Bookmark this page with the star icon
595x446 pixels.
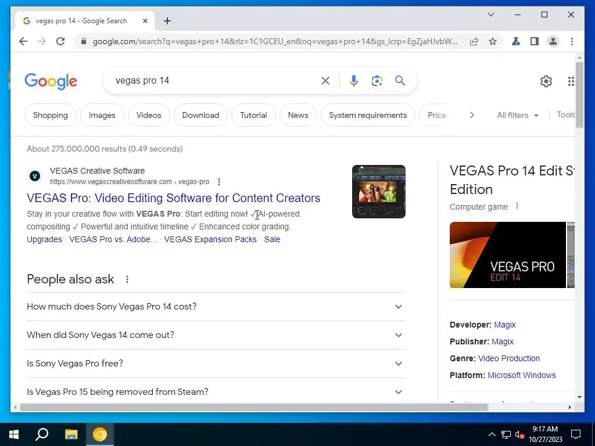point(493,41)
